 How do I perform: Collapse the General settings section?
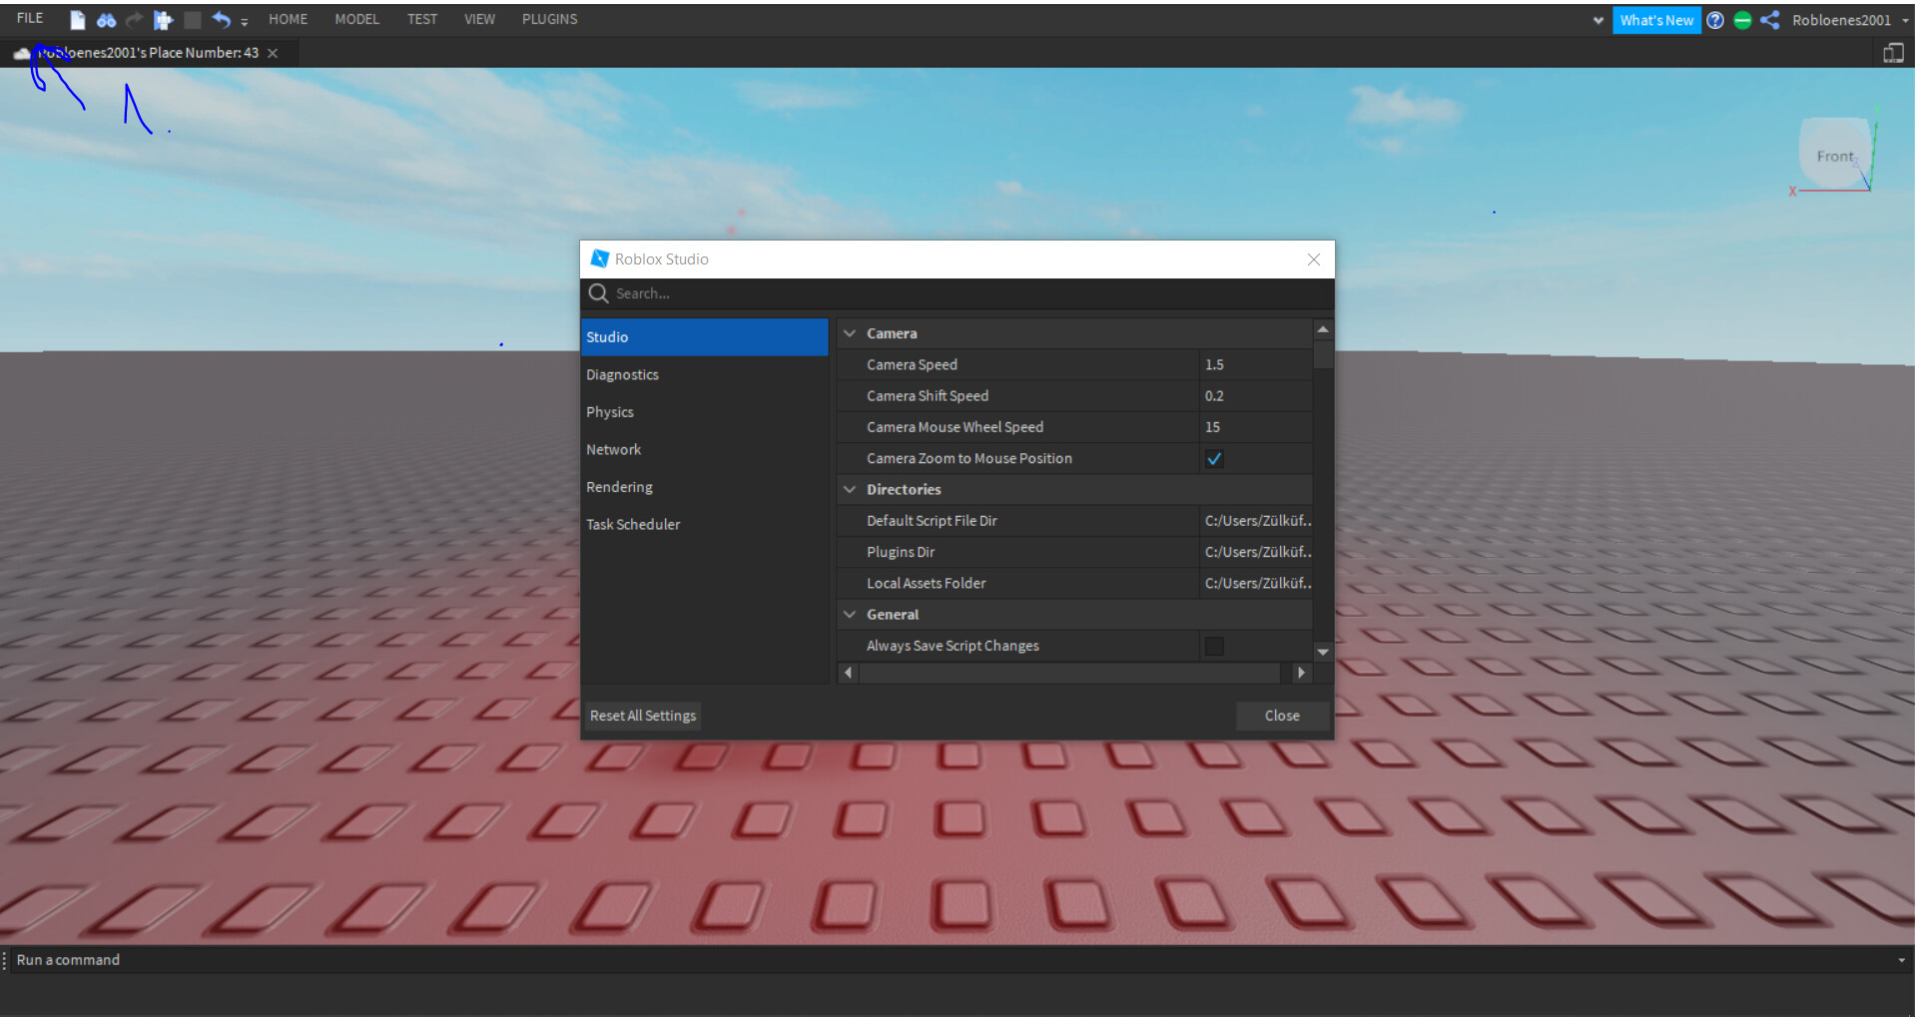click(x=850, y=615)
